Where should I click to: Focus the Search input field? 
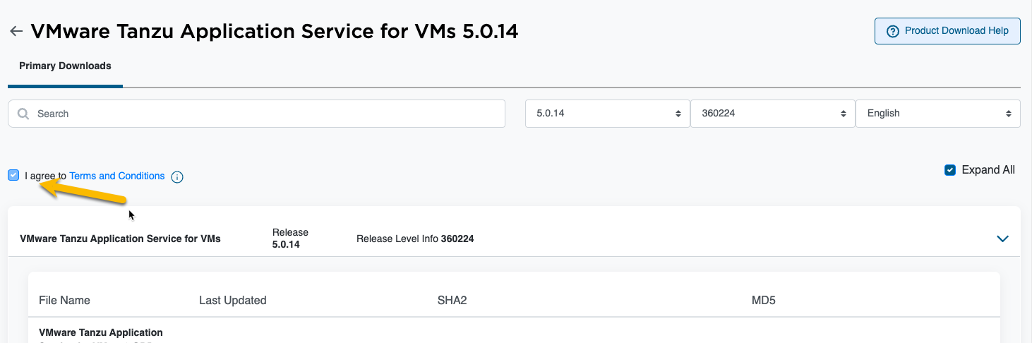pyautogui.click(x=256, y=114)
